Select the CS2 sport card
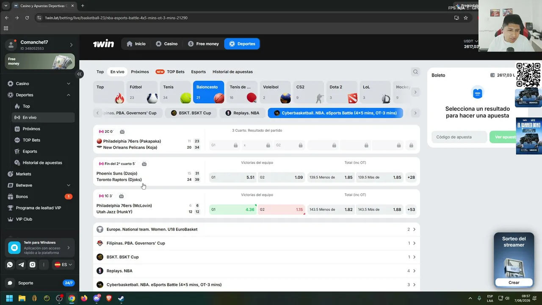The width and height of the screenshot is (542, 305). tap(309, 92)
